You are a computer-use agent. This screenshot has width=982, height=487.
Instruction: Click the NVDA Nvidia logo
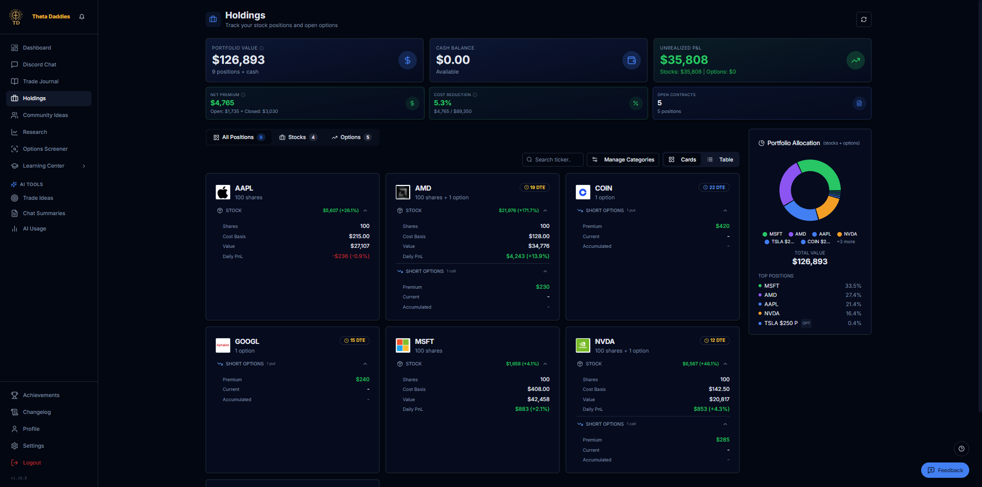tap(583, 345)
